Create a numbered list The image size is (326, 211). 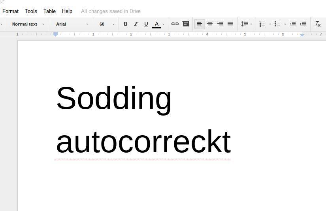(x=262, y=24)
